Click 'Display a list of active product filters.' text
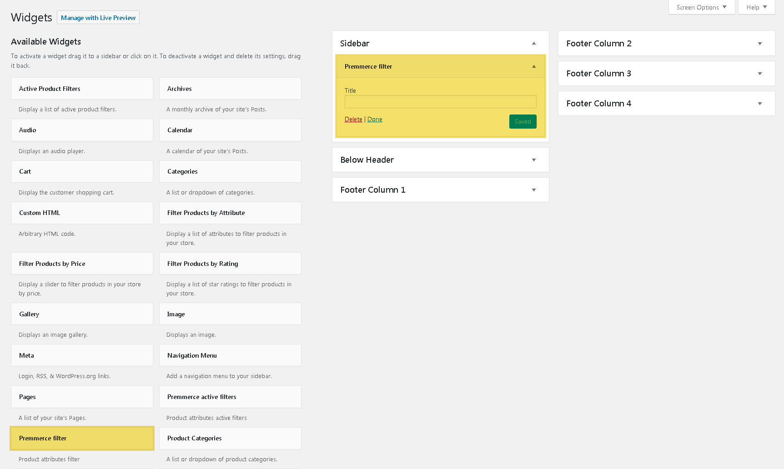The image size is (784, 469). point(67,110)
